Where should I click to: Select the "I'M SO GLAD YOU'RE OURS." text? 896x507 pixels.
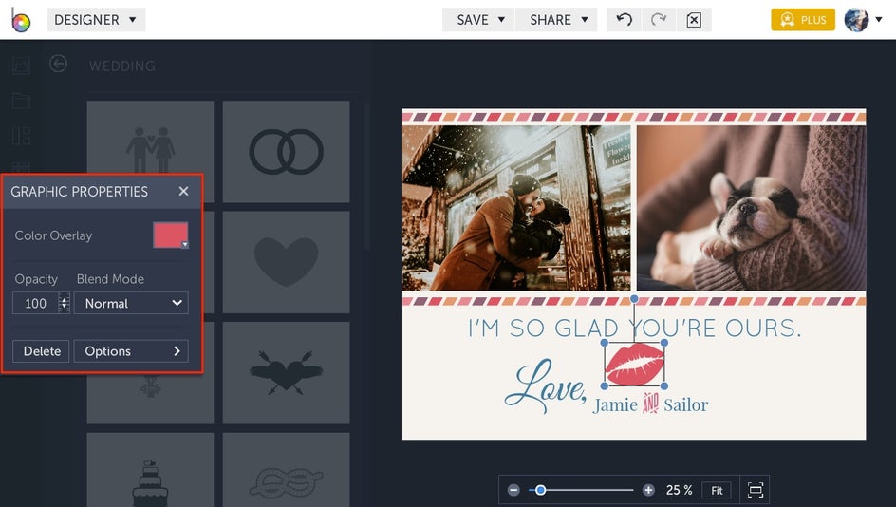coord(634,329)
